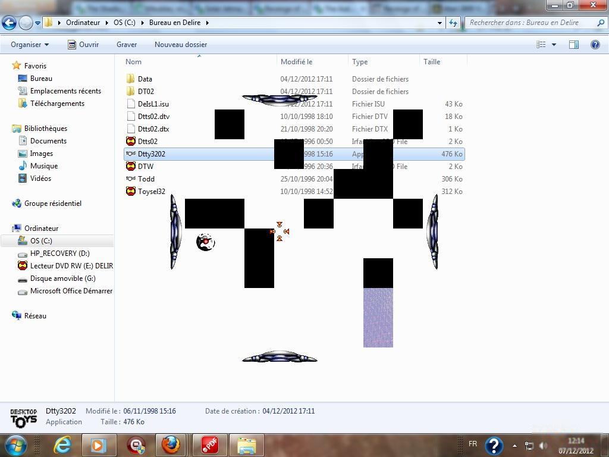Open the HP_RECOVERY (D:) drive

click(60, 253)
